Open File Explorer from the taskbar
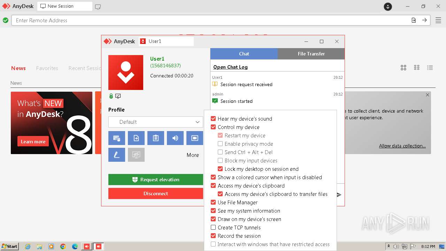This screenshot has width=446, height=251. click(x=39, y=246)
